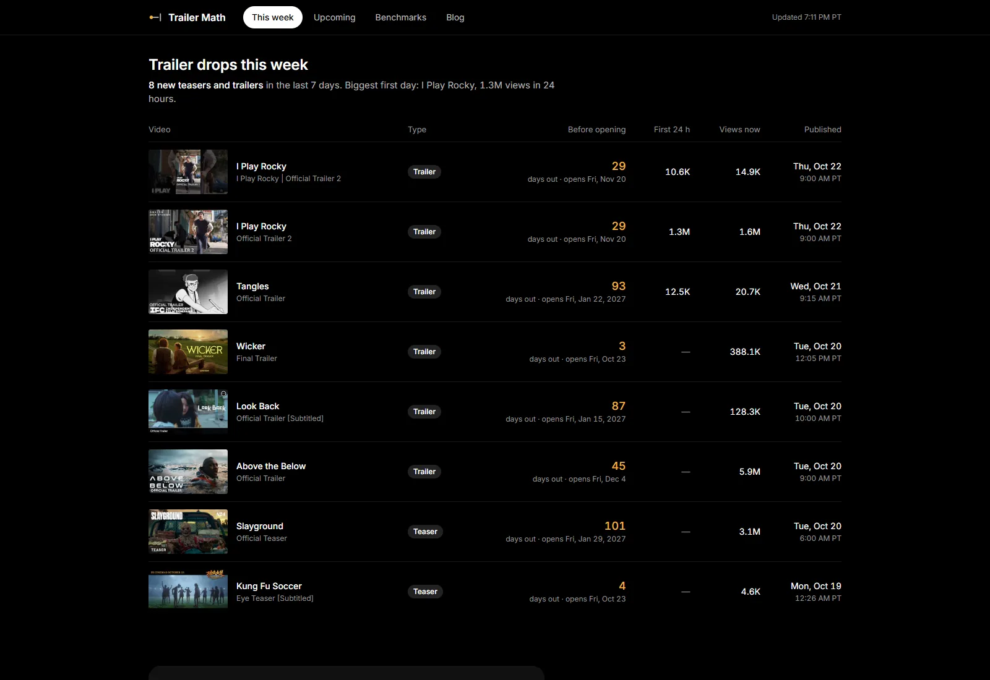The image size is (990, 680).
Task: Open the Blog tab
Action: (x=455, y=17)
